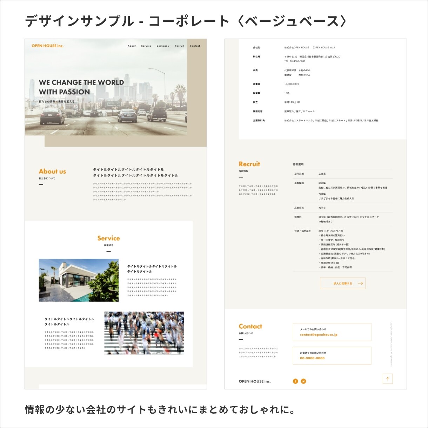Click the 平成2年4月1日 founding date
The height and width of the screenshot is (428, 428).
[x=292, y=102]
